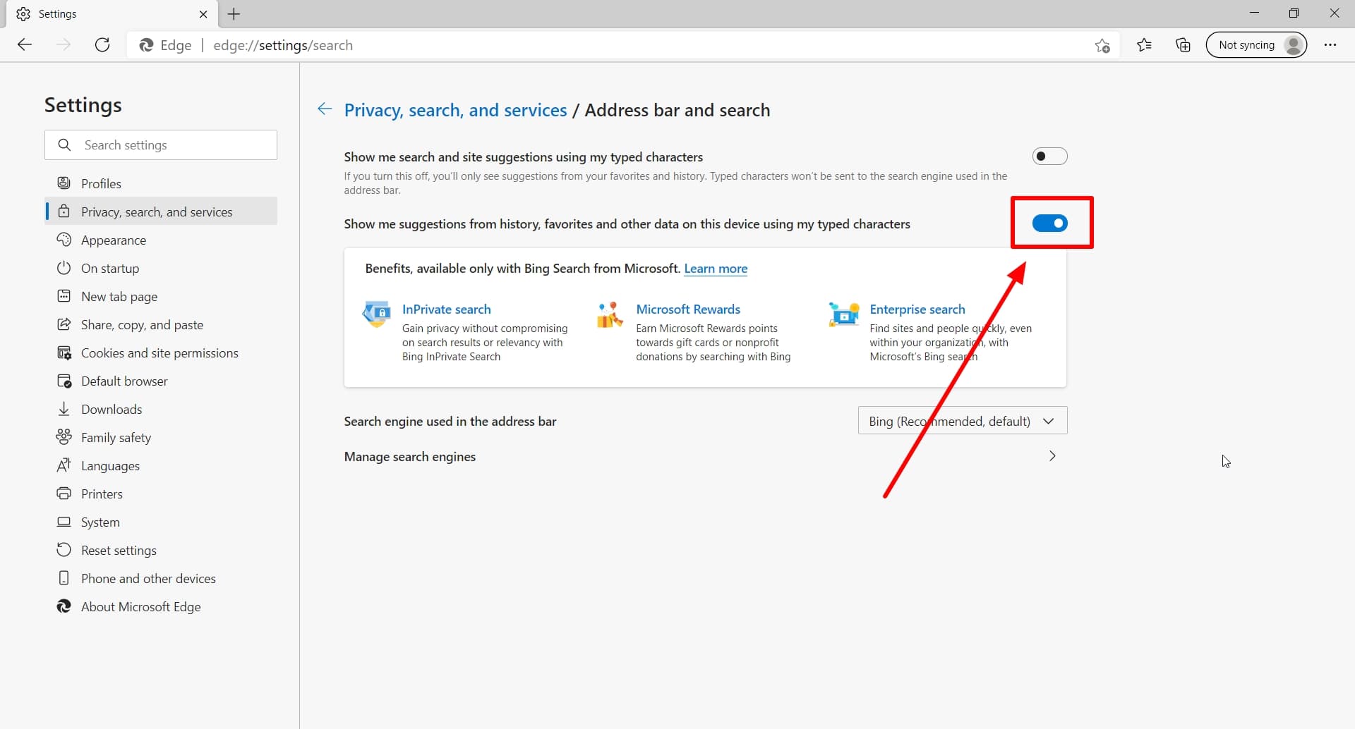Click in the Search settings field
The height and width of the screenshot is (729, 1355).
point(161,145)
